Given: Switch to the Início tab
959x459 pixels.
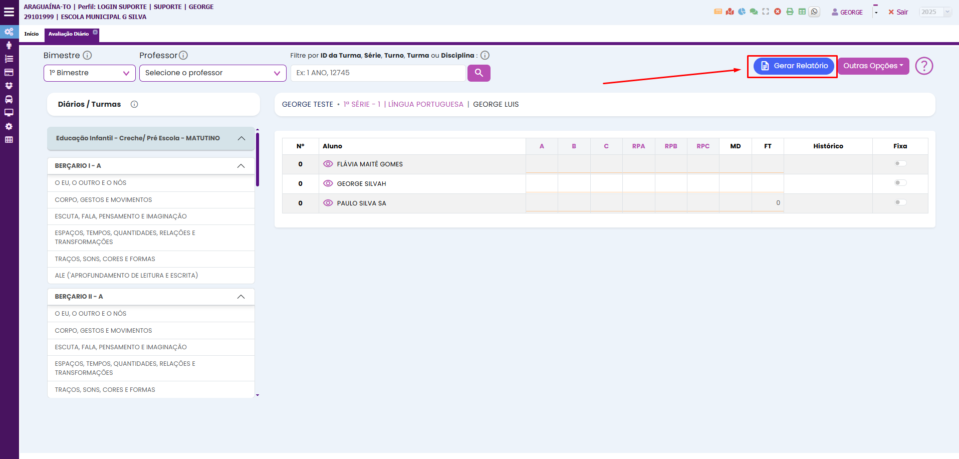Looking at the screenshot, I should coord(32,34).
